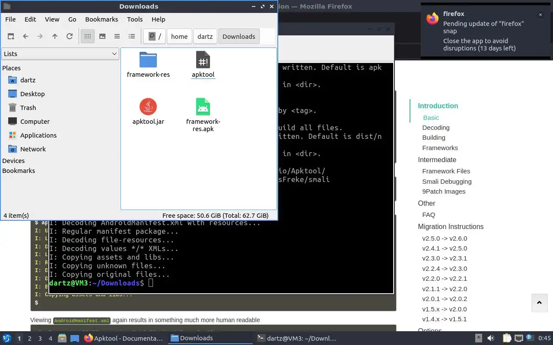Switch to workspace 2
This screenshot has height=345, width=553.
pyautogui.click(x=30, y=339)
